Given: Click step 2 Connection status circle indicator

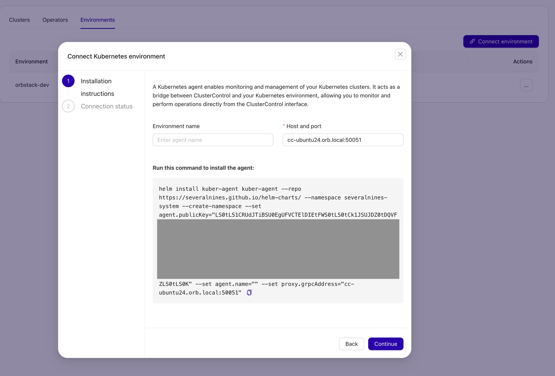Looking at the screenshot, I should point(68,106).
